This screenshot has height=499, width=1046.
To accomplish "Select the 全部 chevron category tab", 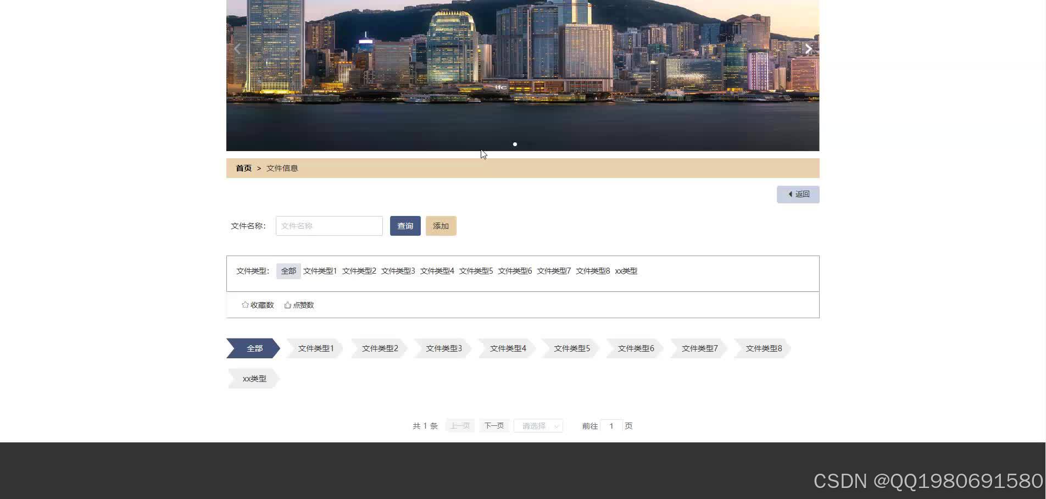I will [x=254, y=348].
